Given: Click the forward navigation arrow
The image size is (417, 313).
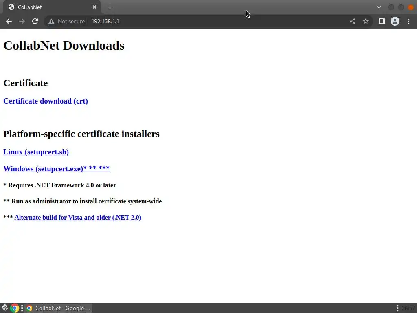Looking at the screenshot, I should coord(22,21).
